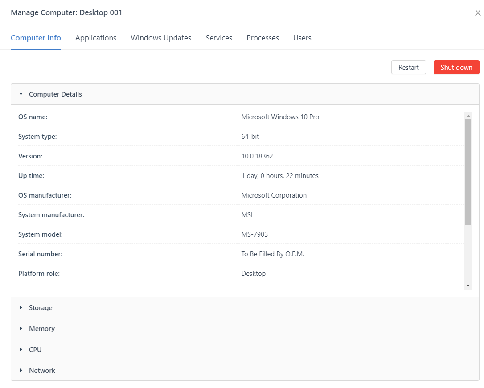Image resolution: width=484 pixels, height=388 pixels.
Task: Return to the Computer Info tab
Action: 36,38
